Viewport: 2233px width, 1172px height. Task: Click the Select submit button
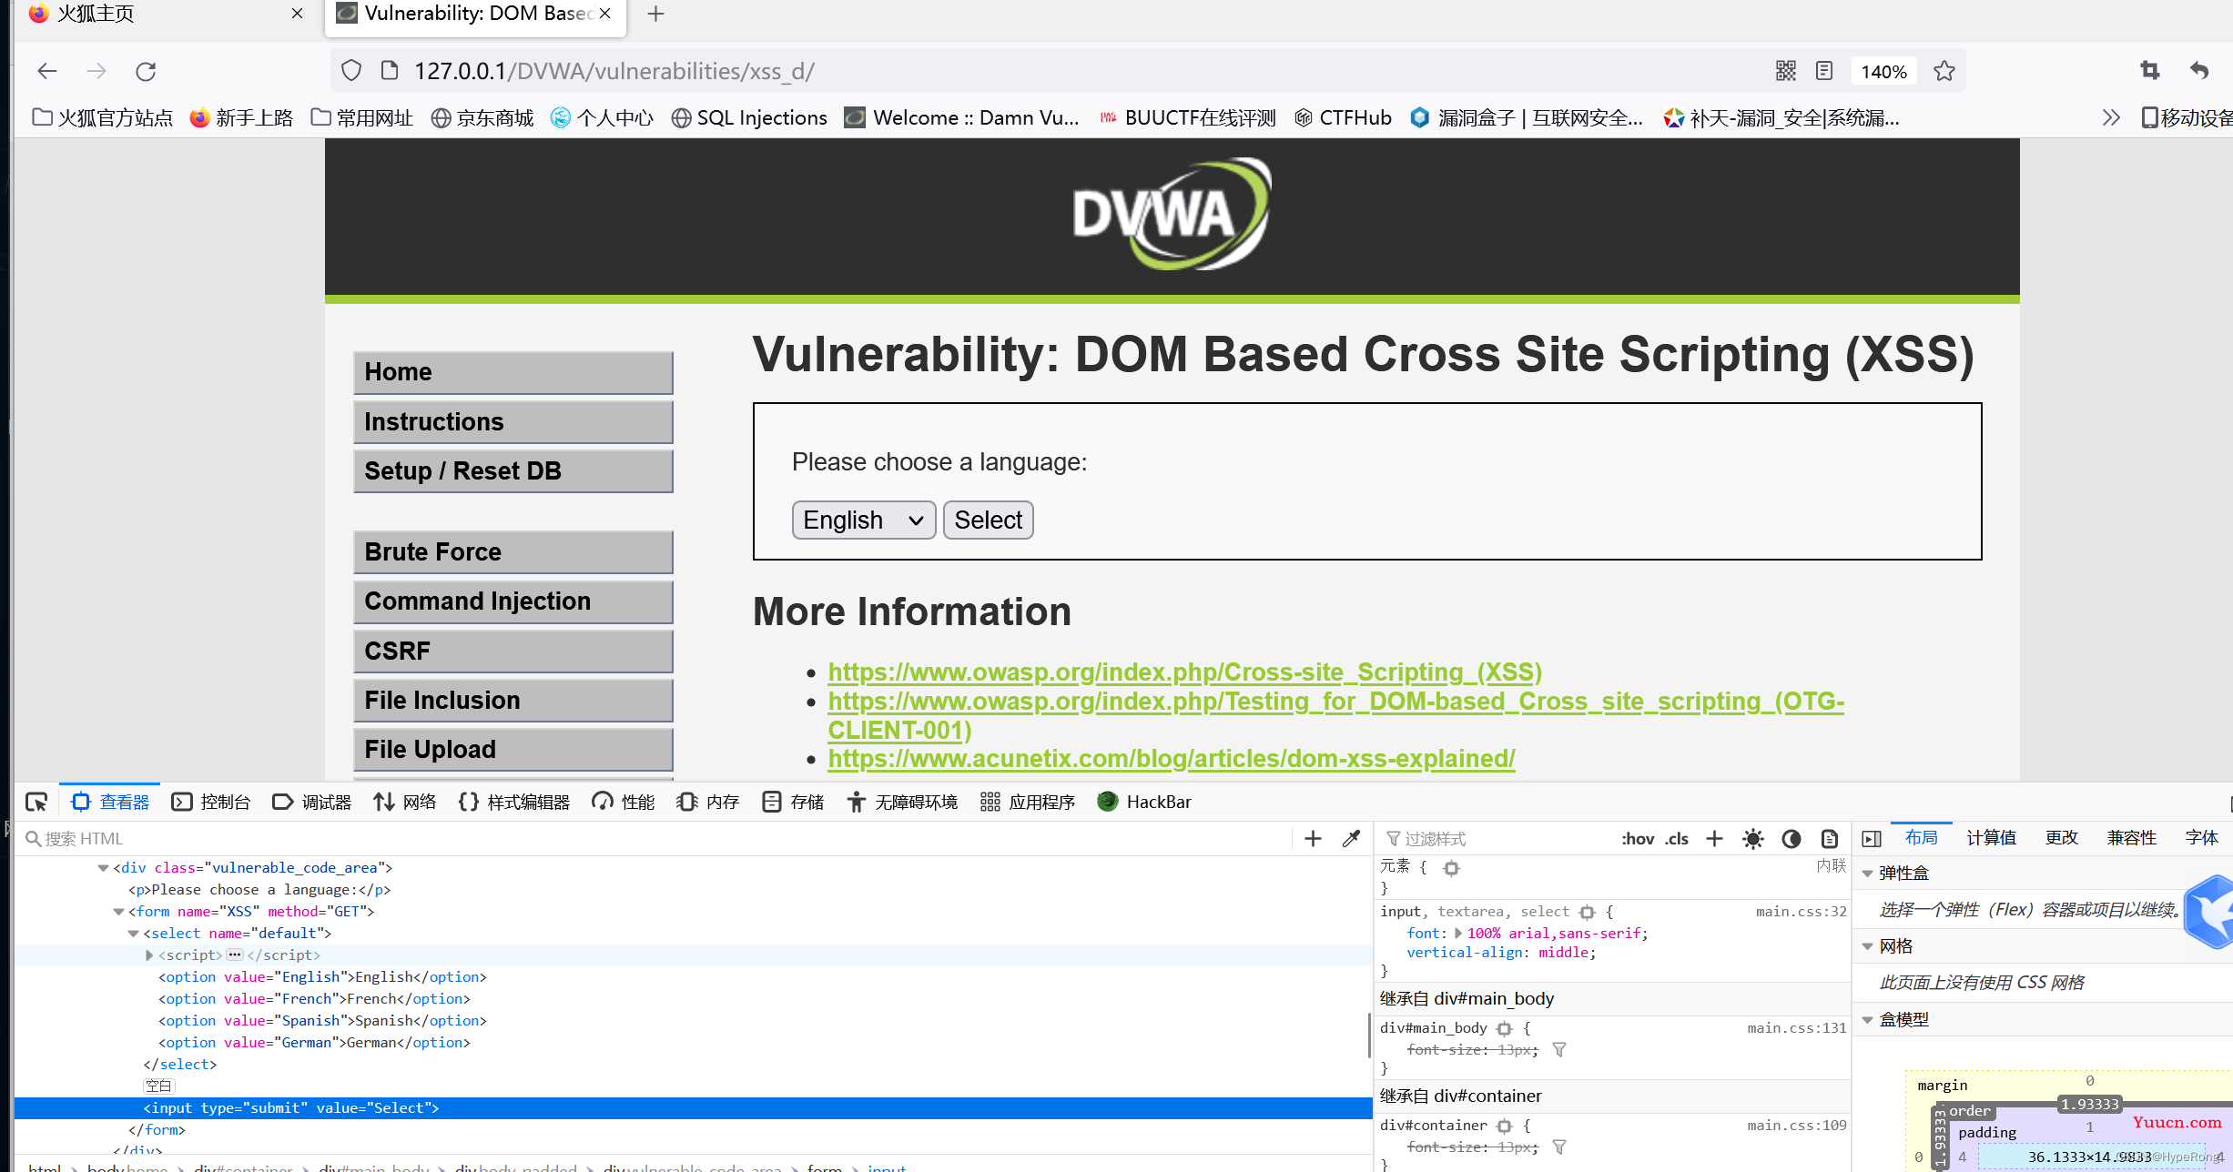988,520
